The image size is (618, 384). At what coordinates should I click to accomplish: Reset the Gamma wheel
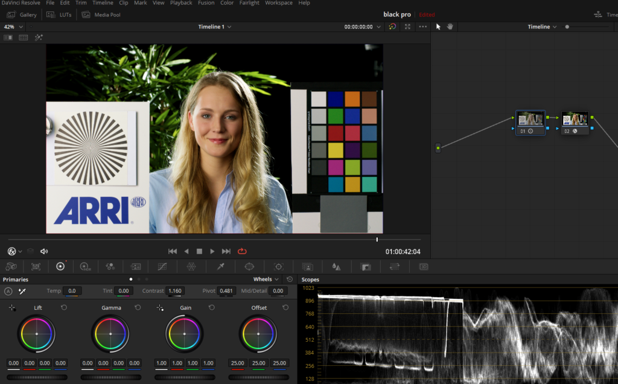138,307
